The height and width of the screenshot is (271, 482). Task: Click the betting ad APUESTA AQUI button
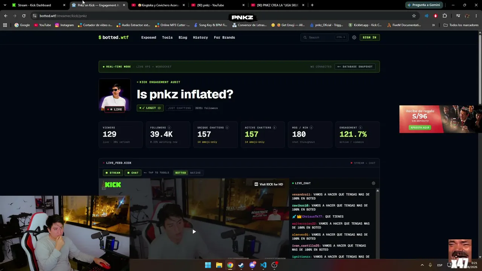point(420,128)
